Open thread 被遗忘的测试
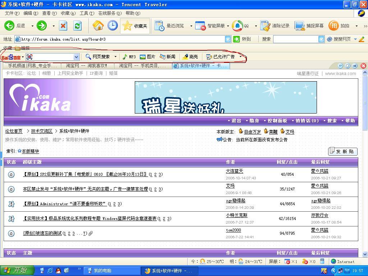This screenshot has height=276, width=368. coord(42,233)
